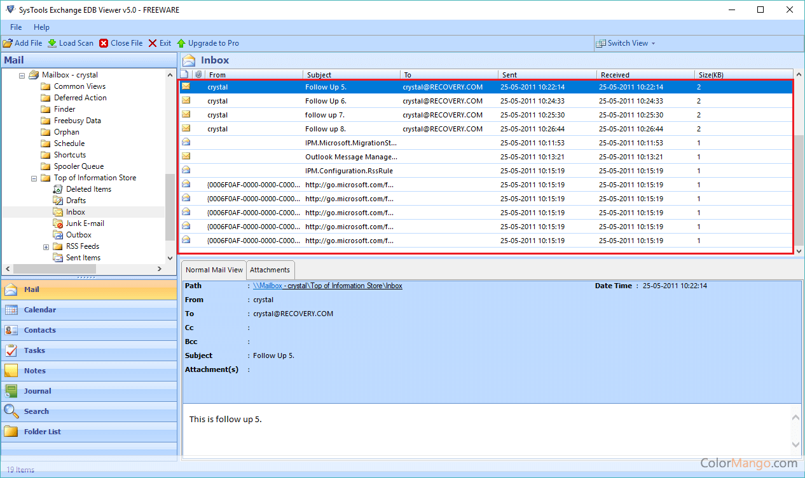
Task: Open the Contacts section in navigation pane
Action: pyautogui.click(x=39, y=330)
